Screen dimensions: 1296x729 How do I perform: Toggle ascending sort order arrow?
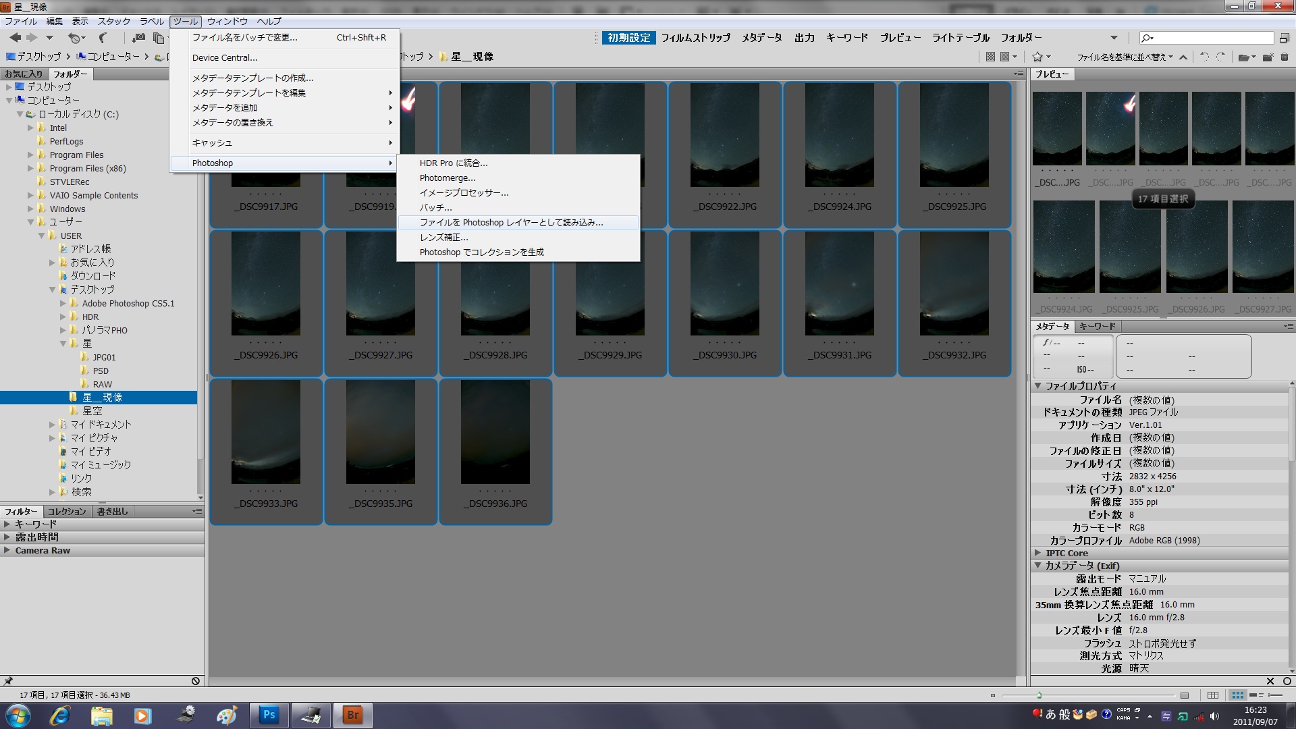(x=1183, y=57)
